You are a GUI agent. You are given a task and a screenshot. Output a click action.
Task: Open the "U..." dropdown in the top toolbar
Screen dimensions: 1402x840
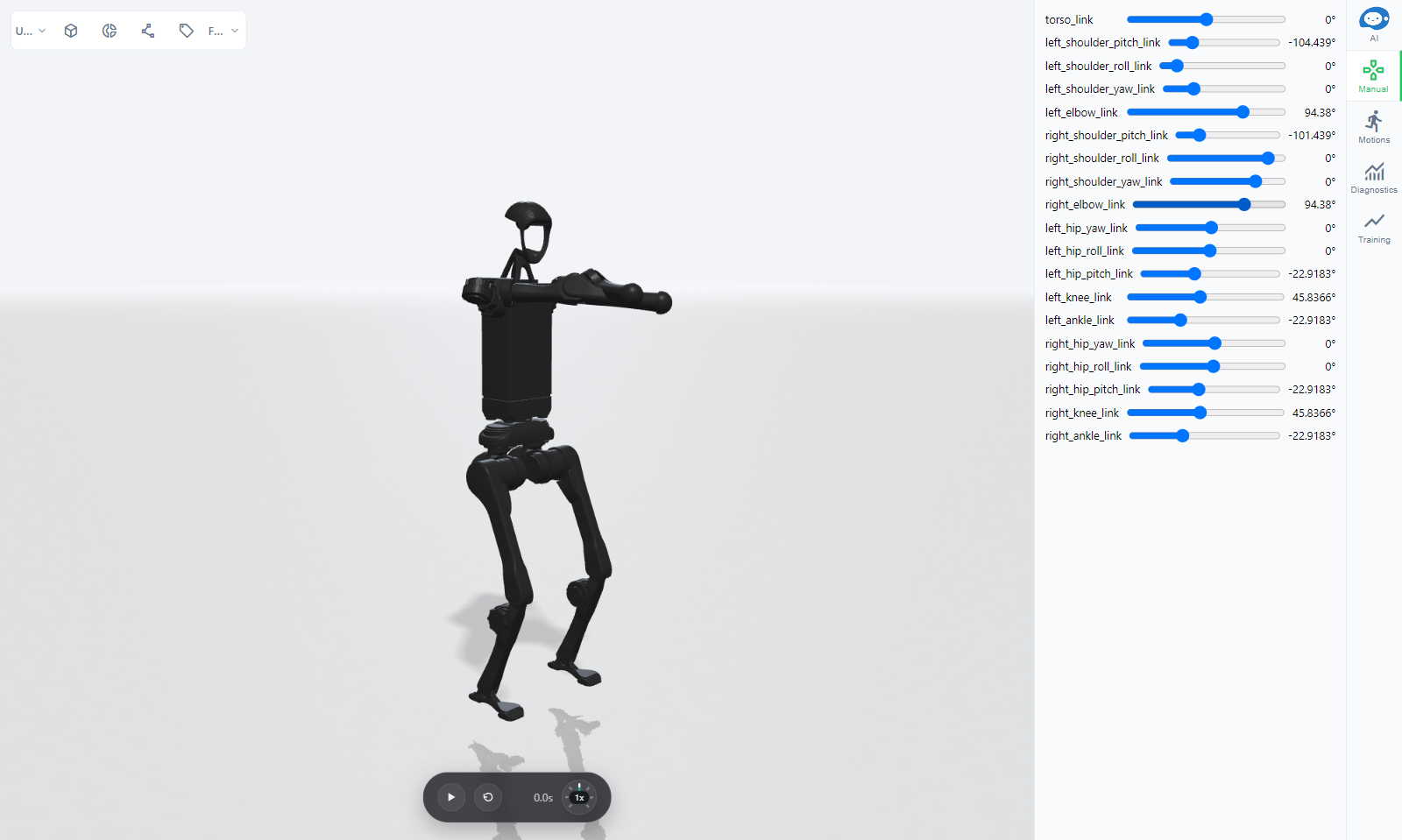[31, 31]
